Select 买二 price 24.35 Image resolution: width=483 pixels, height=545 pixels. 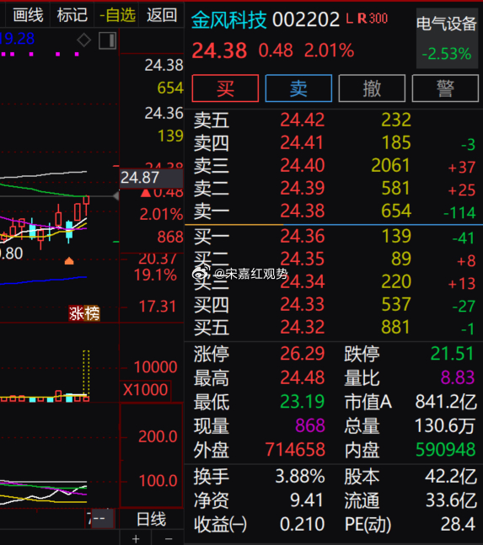pos(302,259)
